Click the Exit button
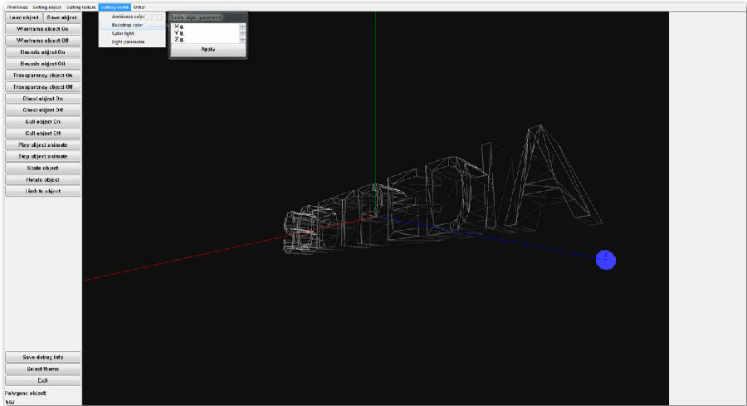 click(x=43, y=380)
